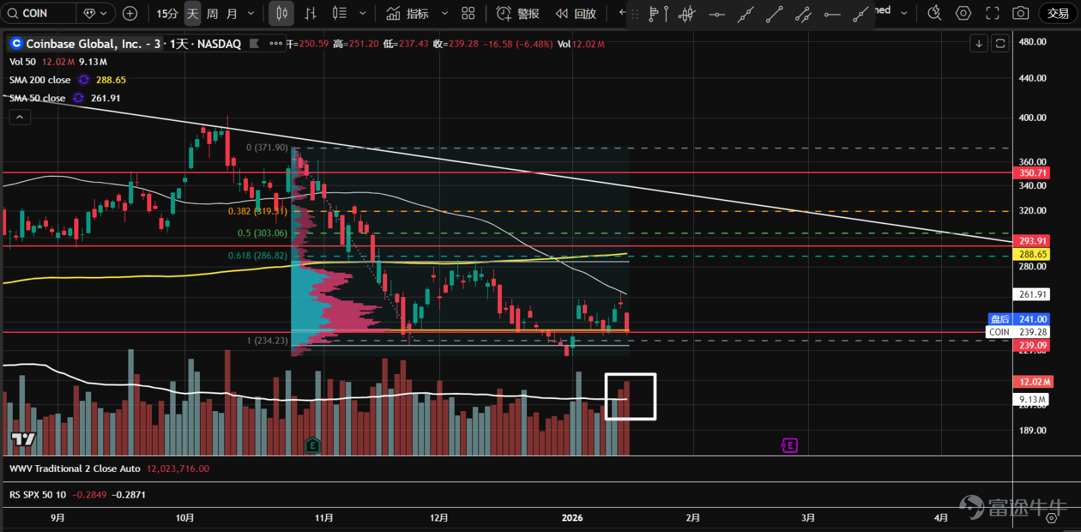Open time axis settings gear icon
This screenshot has height=532, width=1081.
click(1051, 518)
